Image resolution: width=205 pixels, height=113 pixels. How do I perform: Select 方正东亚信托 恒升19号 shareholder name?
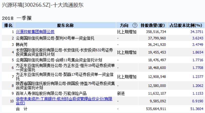click(x=65, y=68)
